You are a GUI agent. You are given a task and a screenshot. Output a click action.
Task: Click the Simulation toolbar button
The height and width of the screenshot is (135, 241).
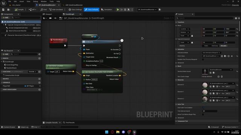click(x=107, y=10)
